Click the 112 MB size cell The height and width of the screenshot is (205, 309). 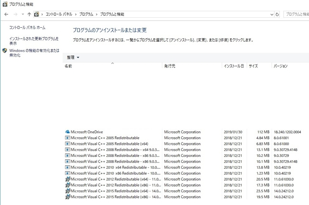(x=263, y=132)
